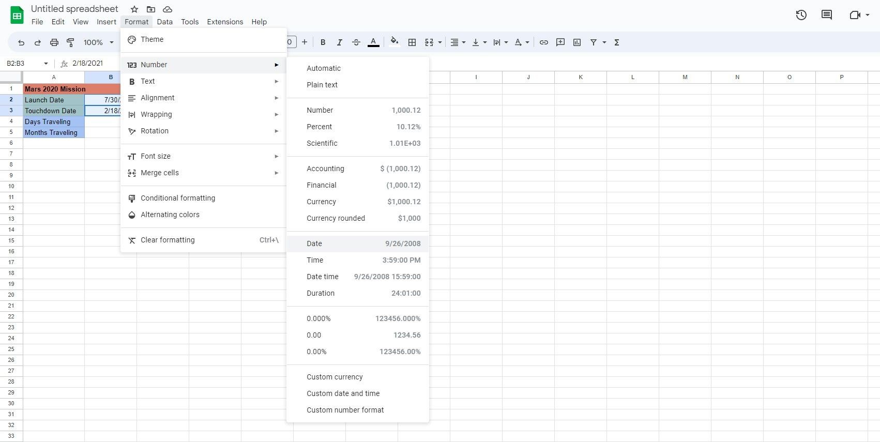Apply Percent number format

pos(358,127)
